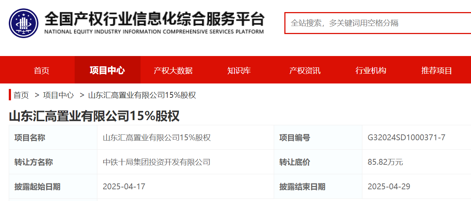Screen dimensions: 471x201
Task: Click the floor price value 85.82万元
Action: click(x=385, y=162)
